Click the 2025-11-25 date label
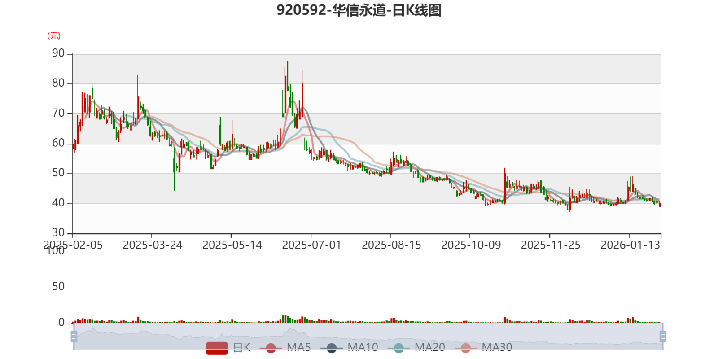This screenshot has height=359, width=718. (551, 245)
